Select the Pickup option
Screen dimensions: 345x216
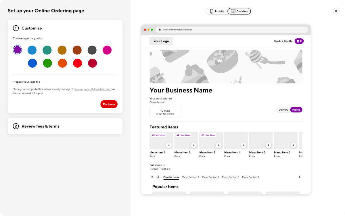[x=296, y=109]
